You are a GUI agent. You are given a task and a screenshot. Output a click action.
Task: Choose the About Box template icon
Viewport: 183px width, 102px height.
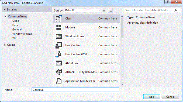59,63
